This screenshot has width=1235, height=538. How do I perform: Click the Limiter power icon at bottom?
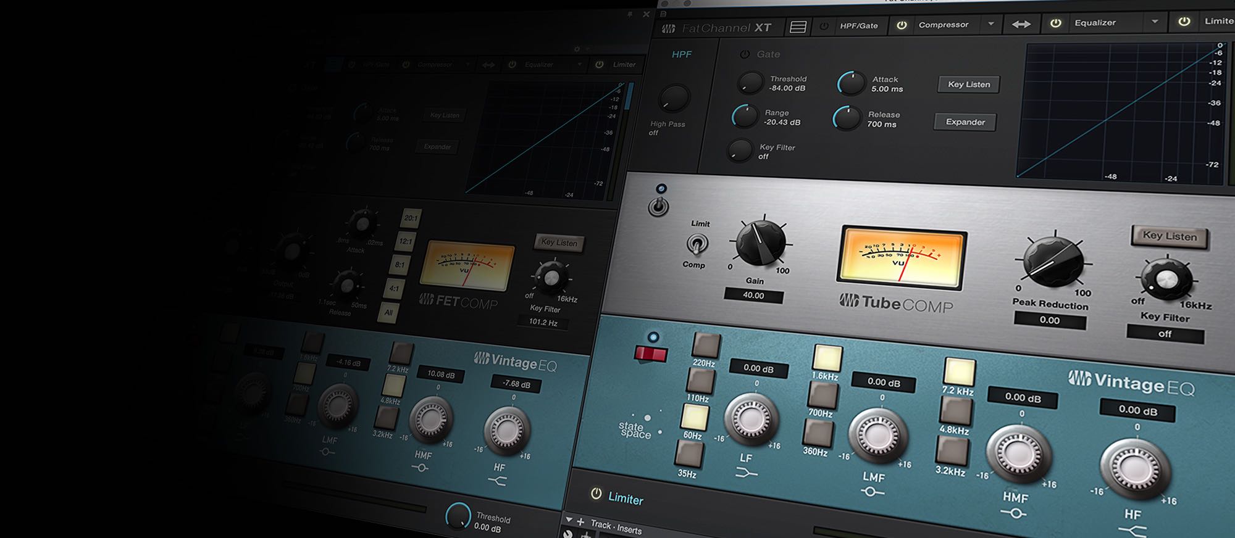pyautogui.click(x=596, y=494)
